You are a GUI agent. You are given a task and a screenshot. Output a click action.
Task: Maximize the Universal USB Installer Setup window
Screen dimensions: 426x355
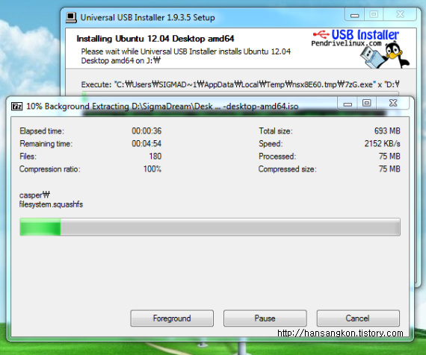click(x=374, y=14)
